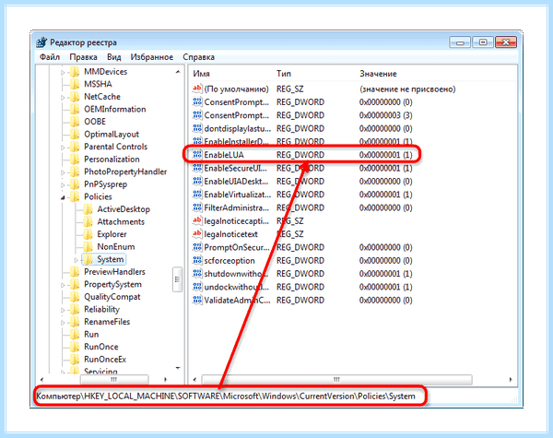This screenshot has width=553, height=438.
Task: Select the EnableVirtualizat... value name
Action: click(x=238, y=195)
